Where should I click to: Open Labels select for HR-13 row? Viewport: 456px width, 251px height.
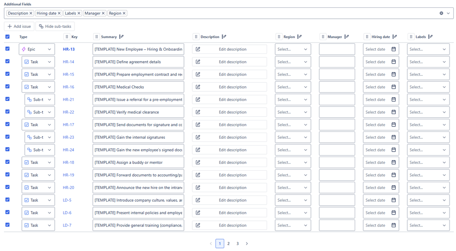coord(428,49)
